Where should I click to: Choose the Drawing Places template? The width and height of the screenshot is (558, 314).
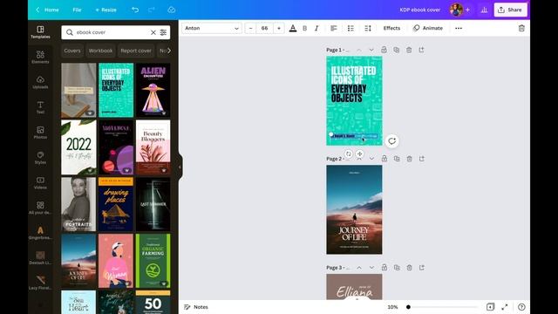coord(116,204)
